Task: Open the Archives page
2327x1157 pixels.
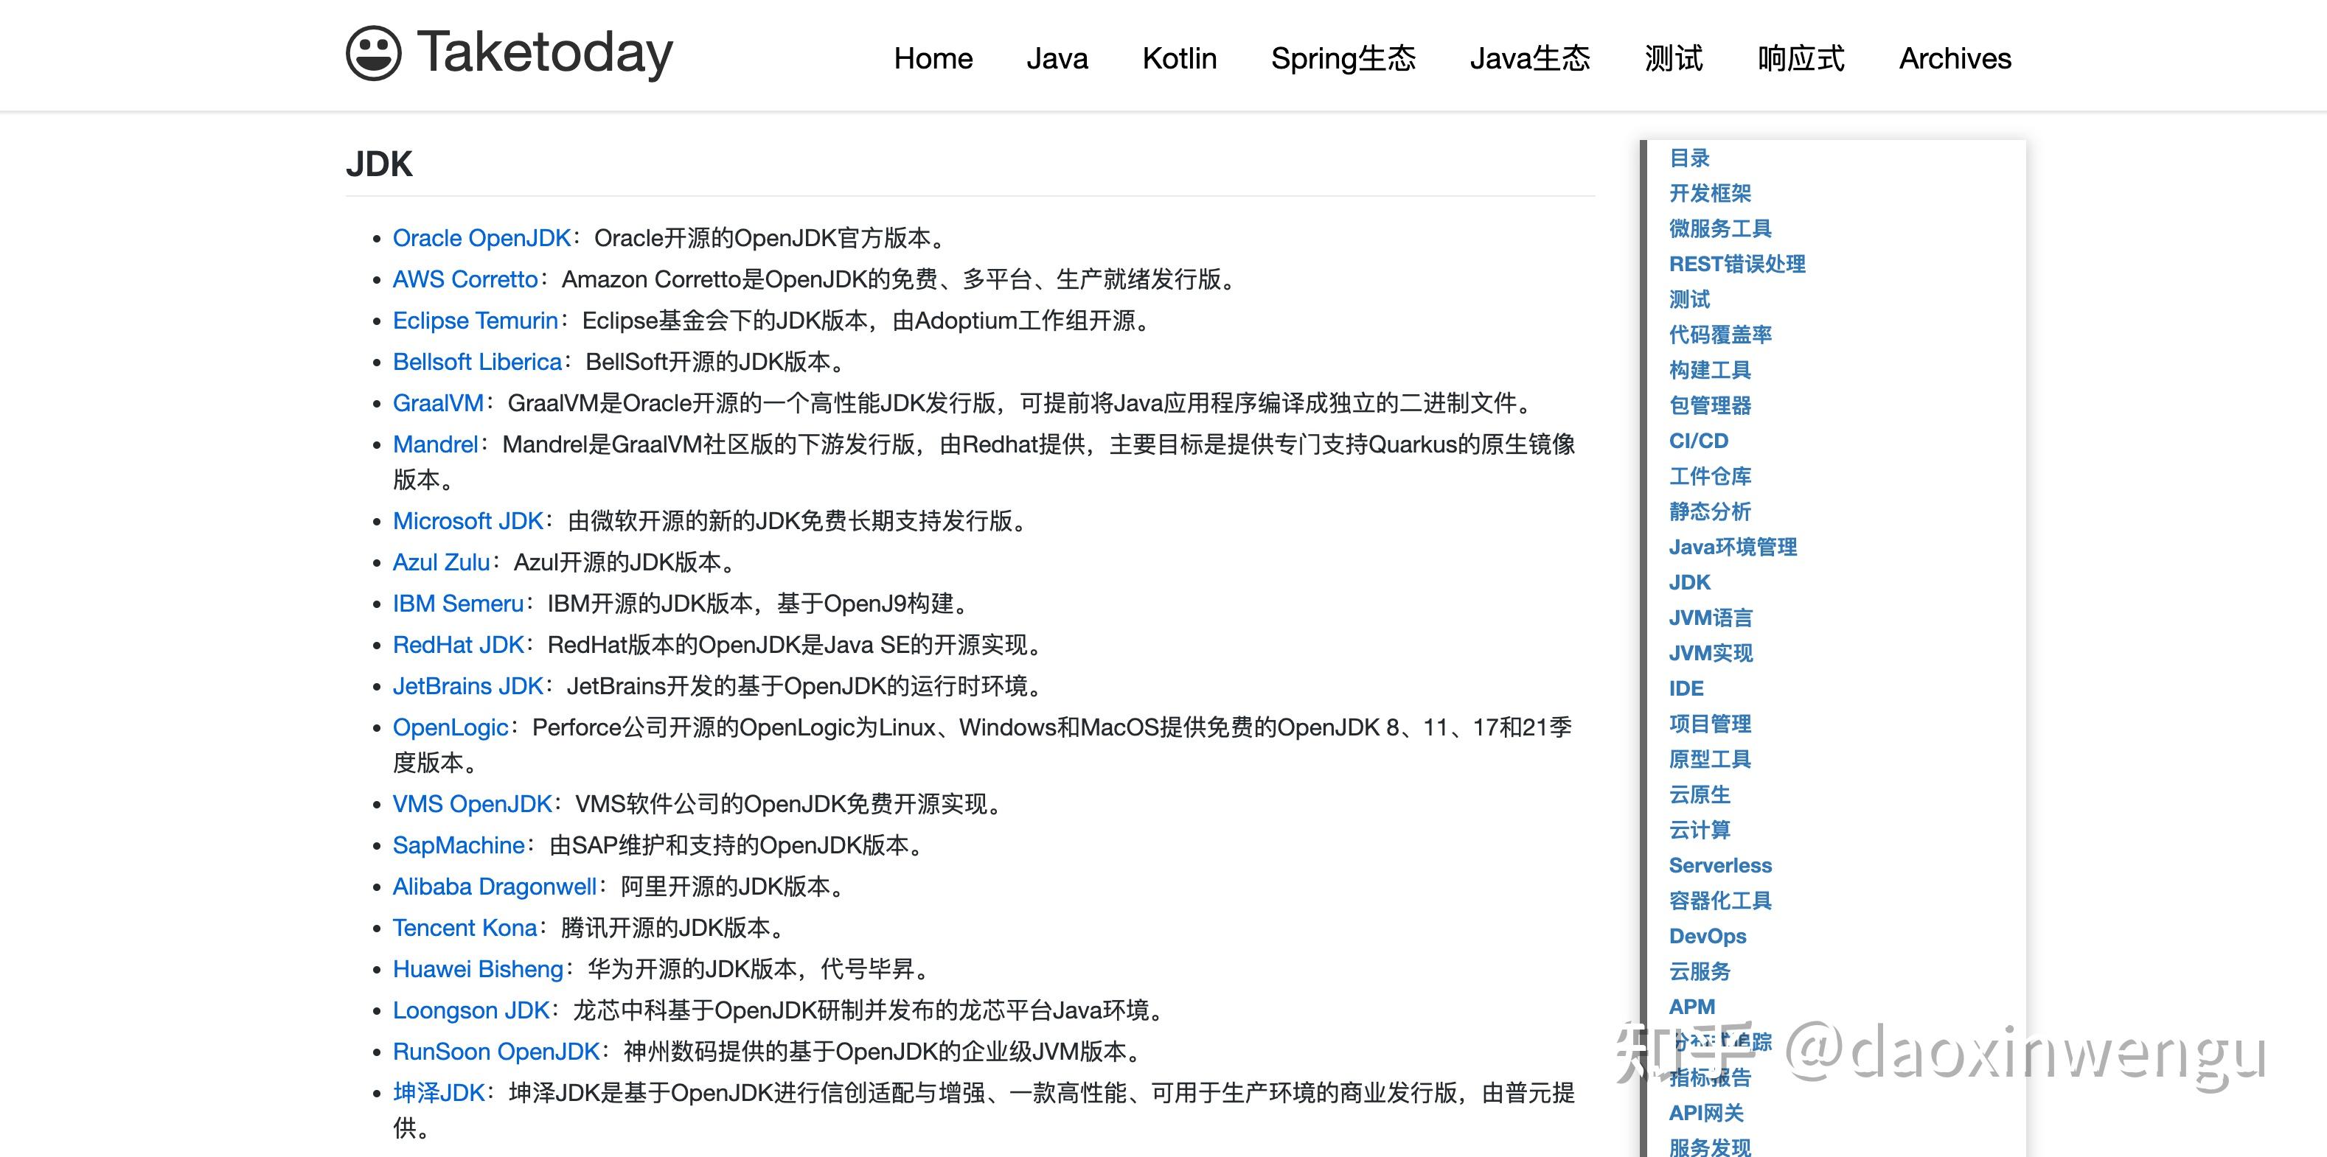Action: [1954, 57]
